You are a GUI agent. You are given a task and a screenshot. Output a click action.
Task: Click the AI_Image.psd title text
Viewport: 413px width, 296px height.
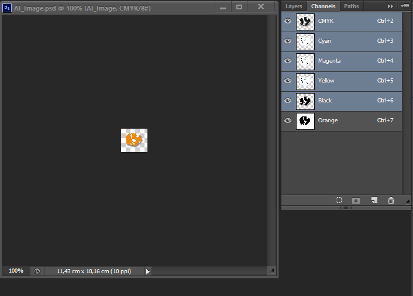pos(82,8)
